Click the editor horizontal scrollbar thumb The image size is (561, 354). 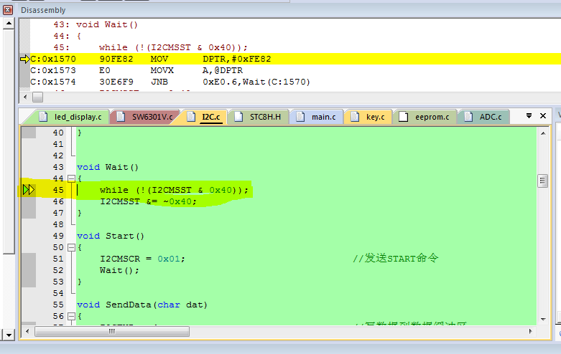[x=112, y=332]
